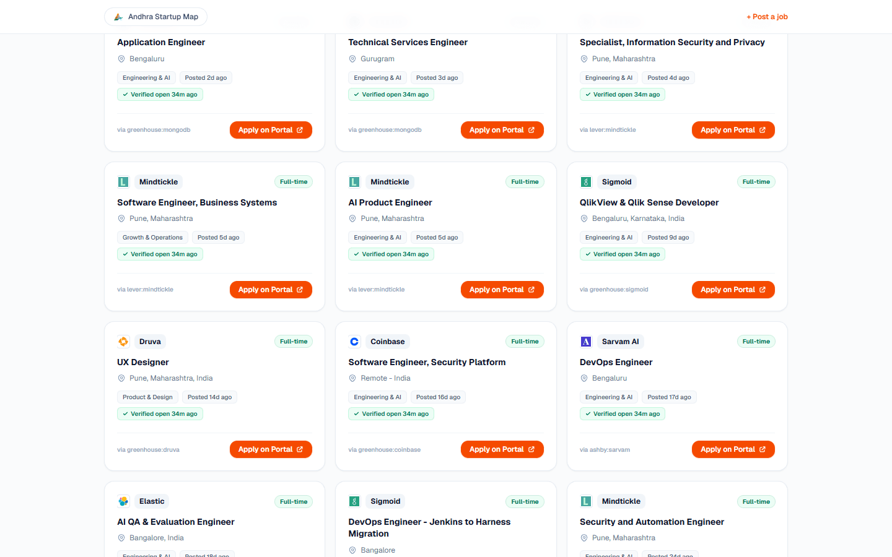Viewport: 892px width, 557px height.
Task: Click the Mindtickle logo on Security and Automation card
Action: pyautogui.click(x=585, y=501)
